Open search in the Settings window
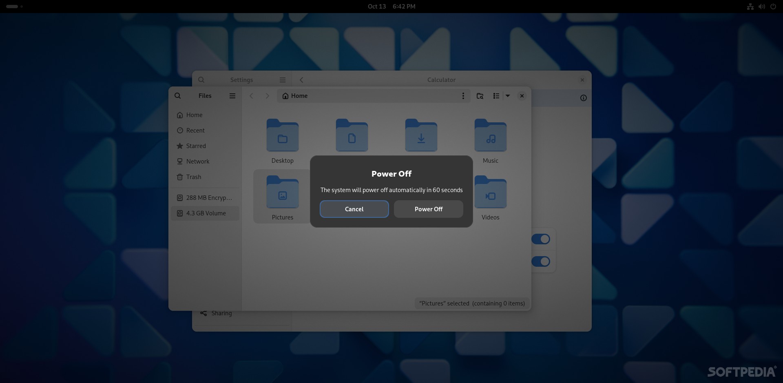The width and height of the screenshot is (783, 383). pyautogui.click(x=201, y=80)
